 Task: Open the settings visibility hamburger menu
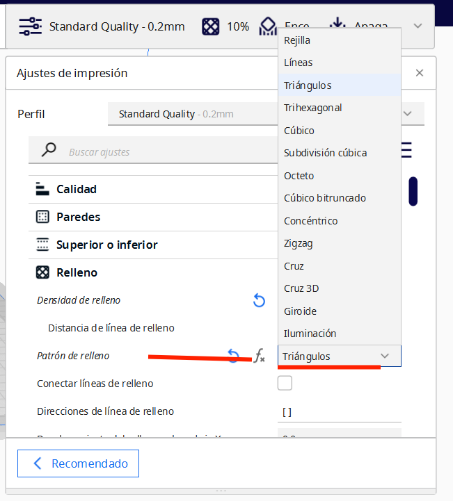(406, 150)
